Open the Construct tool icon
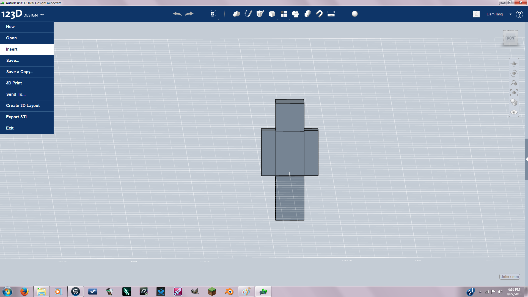Image resolution: width=528 pixels, height=297 pixels. [260, 14]
